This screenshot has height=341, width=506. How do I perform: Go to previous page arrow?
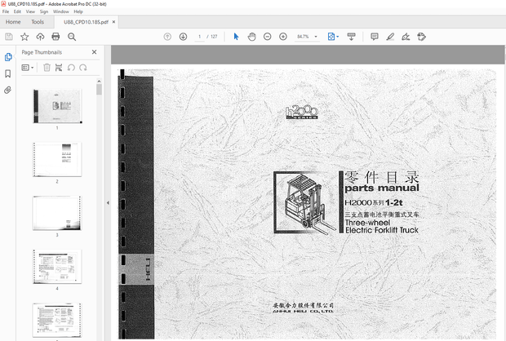(x=167, y=37)
